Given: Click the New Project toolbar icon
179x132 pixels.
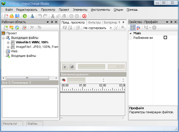Looking at the screenshot, I should click(6, 16).
